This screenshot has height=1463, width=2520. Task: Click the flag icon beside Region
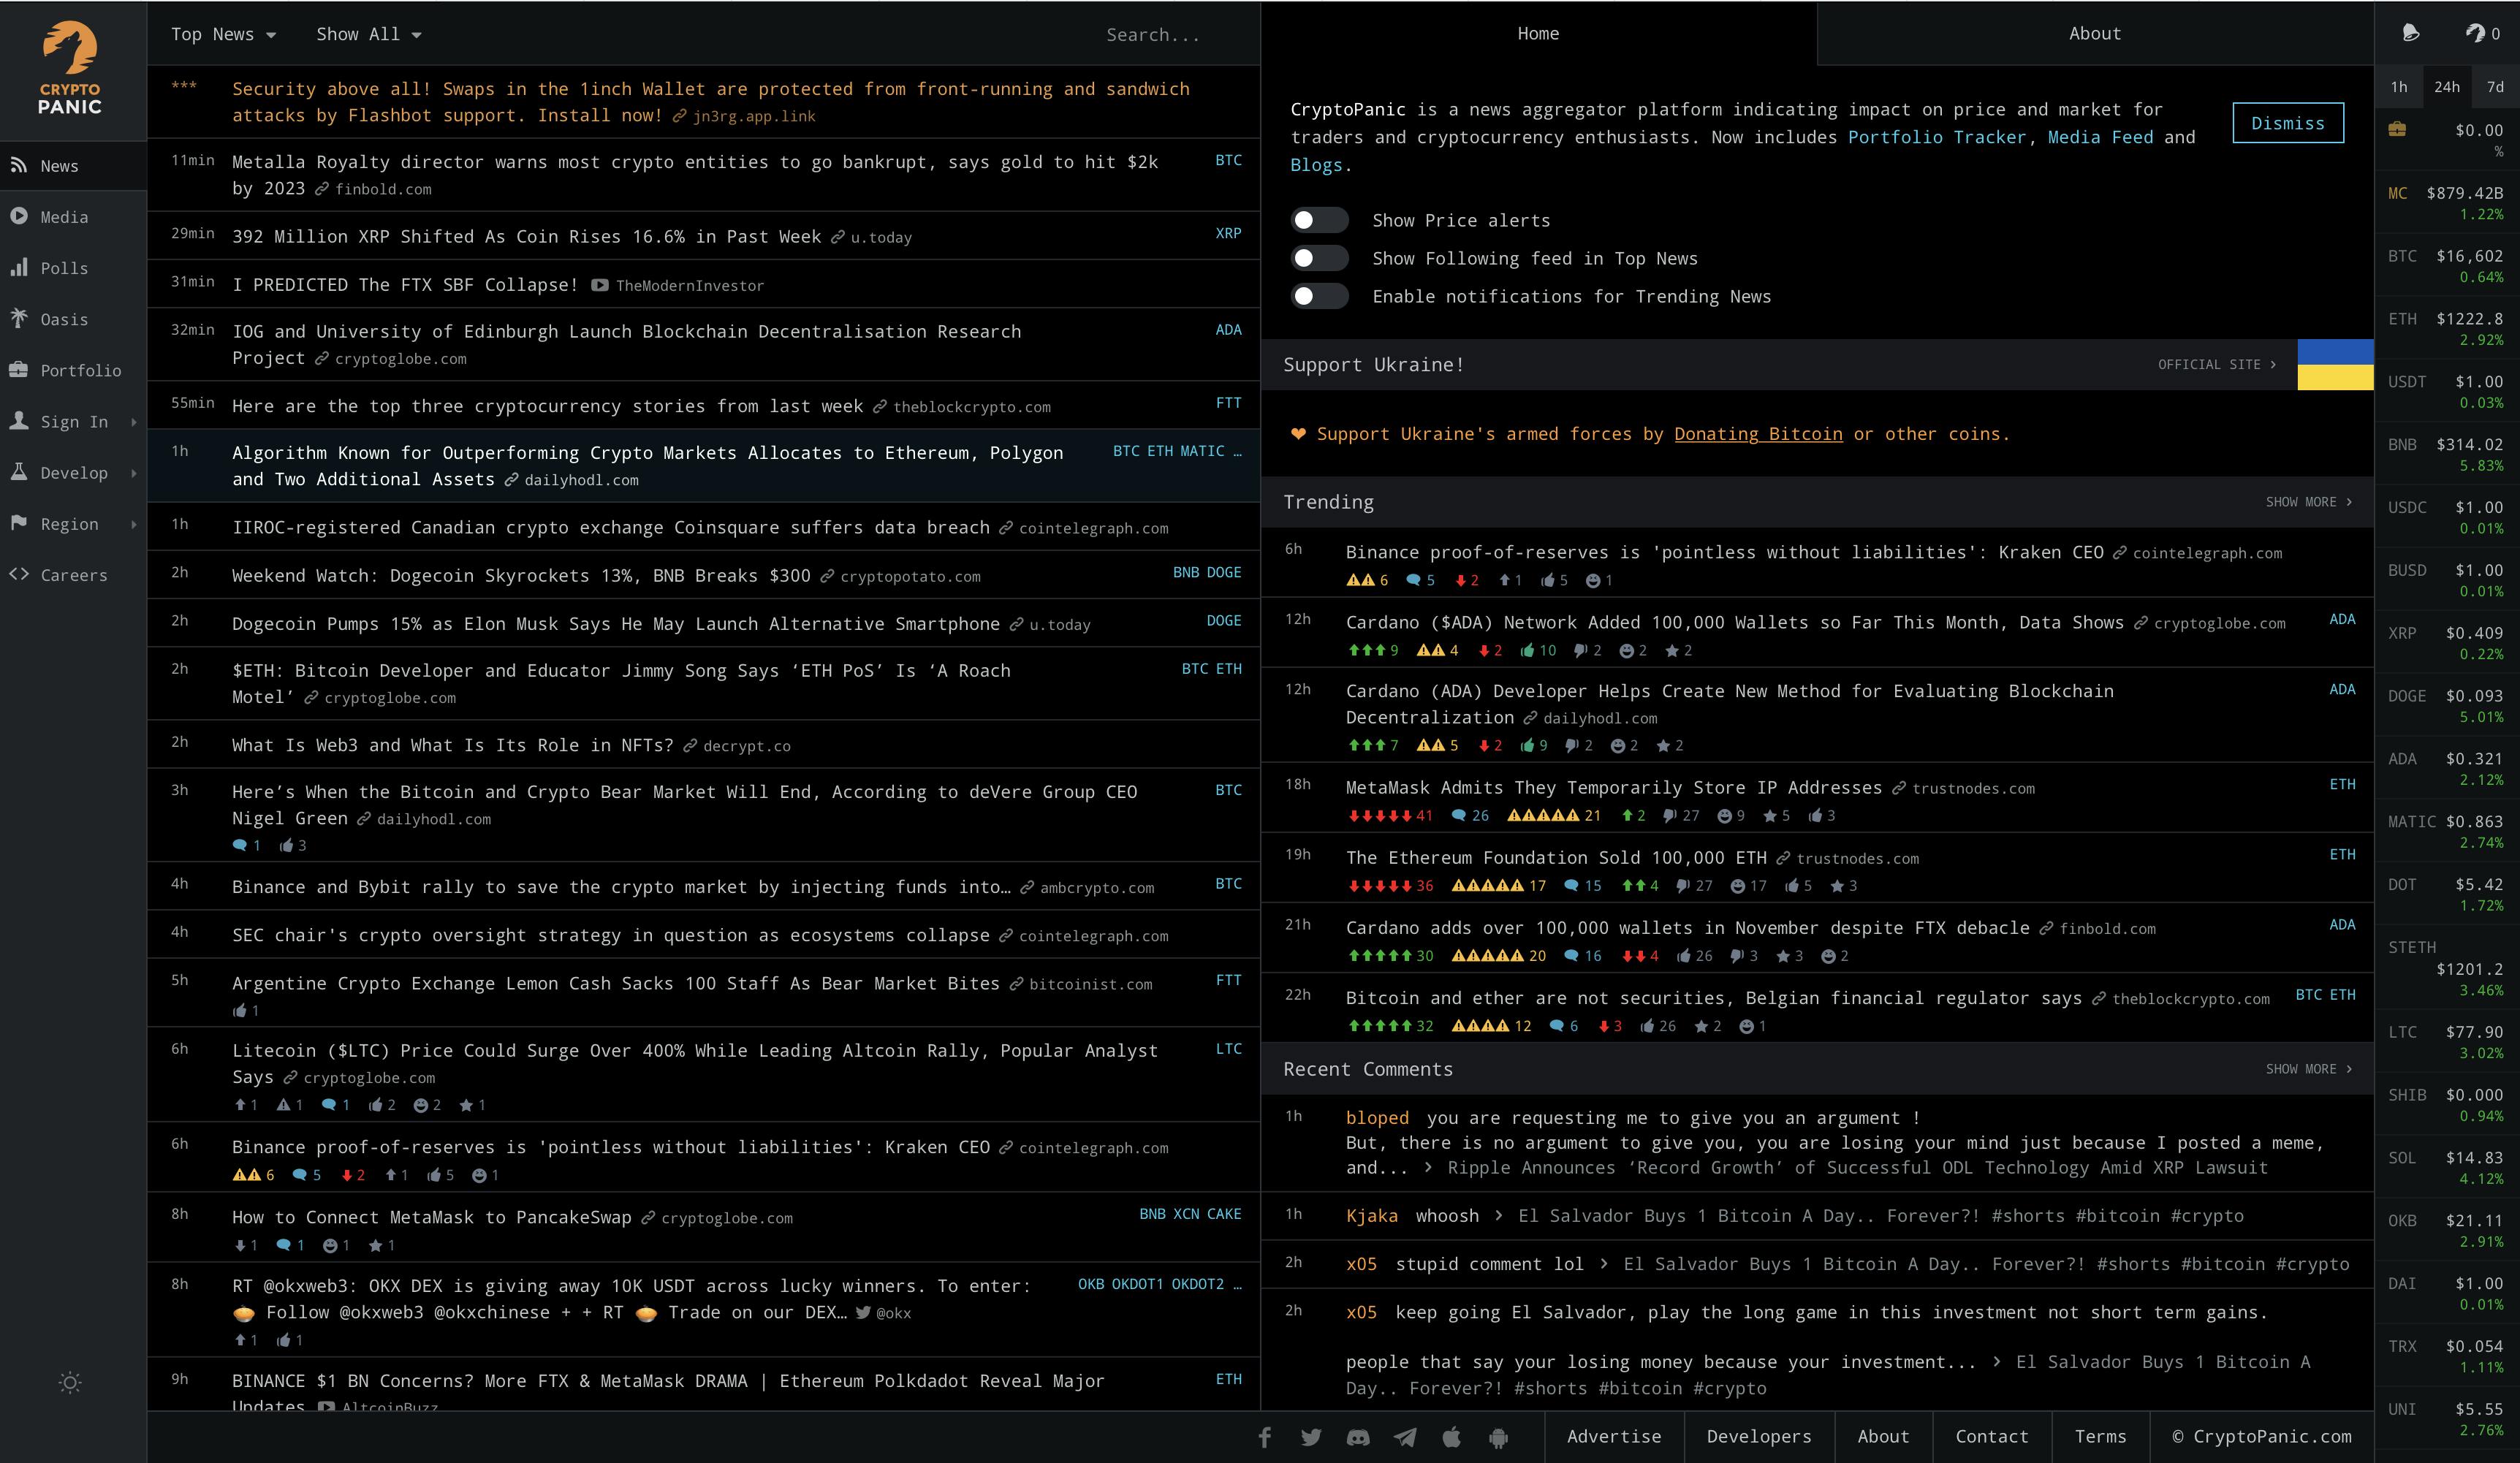19,523
